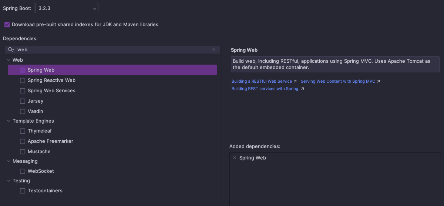The height and width of the screenshot is (206, 444).
Task: Select the Vaadin row label
Action: (x=36, y=111)
